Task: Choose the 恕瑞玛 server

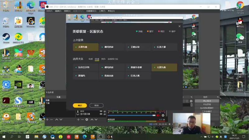Action: pyautogui.click(x=86, y=76)
